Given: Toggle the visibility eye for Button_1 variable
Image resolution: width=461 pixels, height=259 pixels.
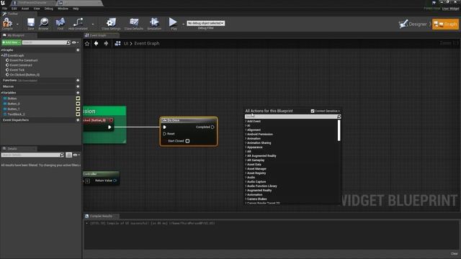Looking at the screenshot, I should point(78,109).
